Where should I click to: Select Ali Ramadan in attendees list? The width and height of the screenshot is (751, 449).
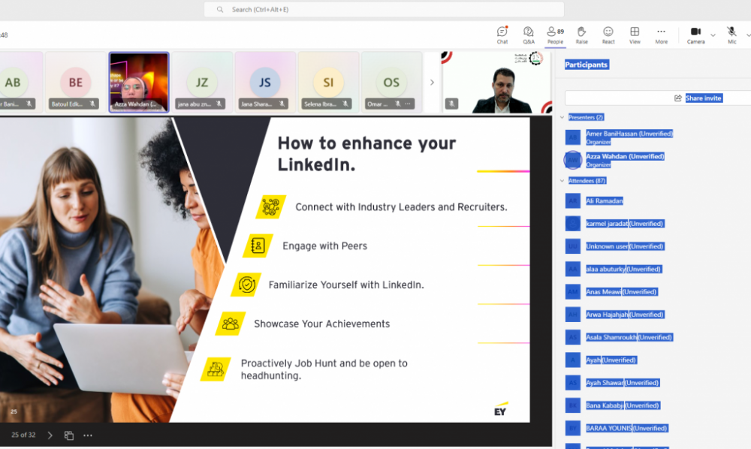(x=605, y=201)
